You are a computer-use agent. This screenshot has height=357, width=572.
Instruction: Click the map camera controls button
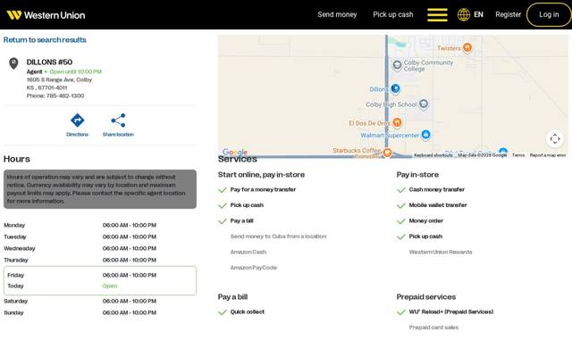pos(555,139)
